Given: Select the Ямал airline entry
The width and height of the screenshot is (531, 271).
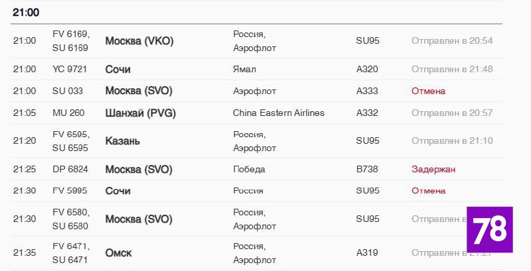Looking at the screenshot, I should point(244,69).
